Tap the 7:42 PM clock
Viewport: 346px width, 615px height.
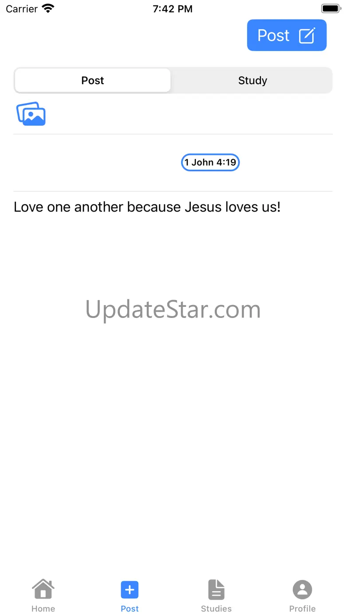click(x=173, y=9)
